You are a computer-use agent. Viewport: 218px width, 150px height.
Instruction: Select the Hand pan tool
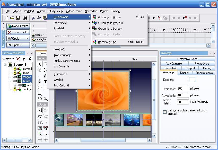pos(40,99)
